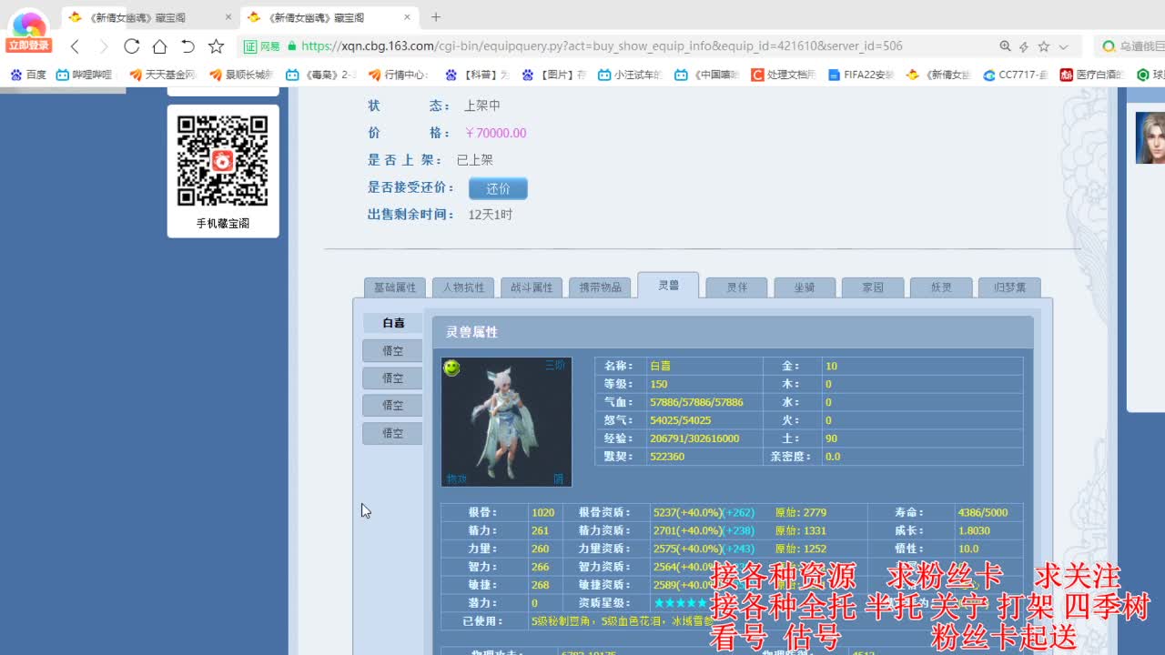This screenshot has height=655, width=1165.
Task: Click the 还价 bargain button
Action: pos(497,188)
